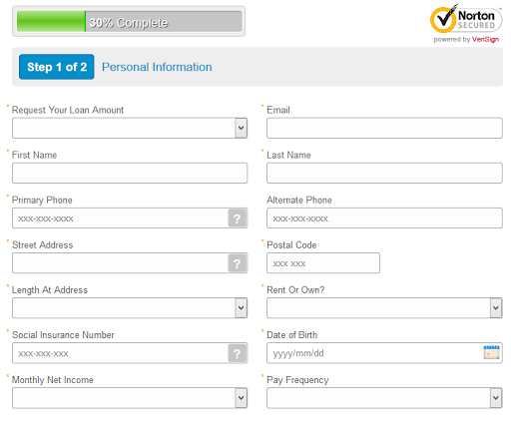Screen dimensions: 511x431
Task: Click the Primary Phone help question-mark icon
Action: (x=237, y=218)
